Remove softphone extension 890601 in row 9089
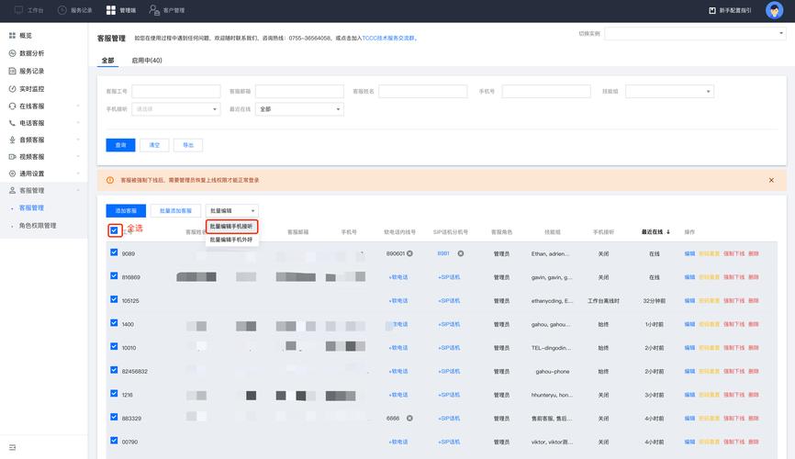This screenshot has height=459, width=795. coord(409,253)
